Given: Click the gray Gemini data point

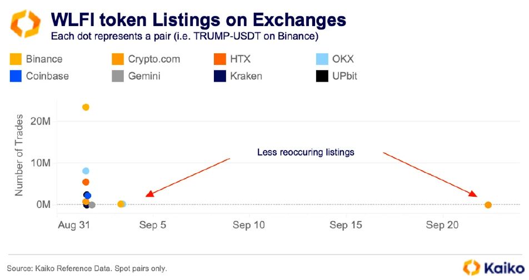Looking at the screenshot, I should 92,205.
